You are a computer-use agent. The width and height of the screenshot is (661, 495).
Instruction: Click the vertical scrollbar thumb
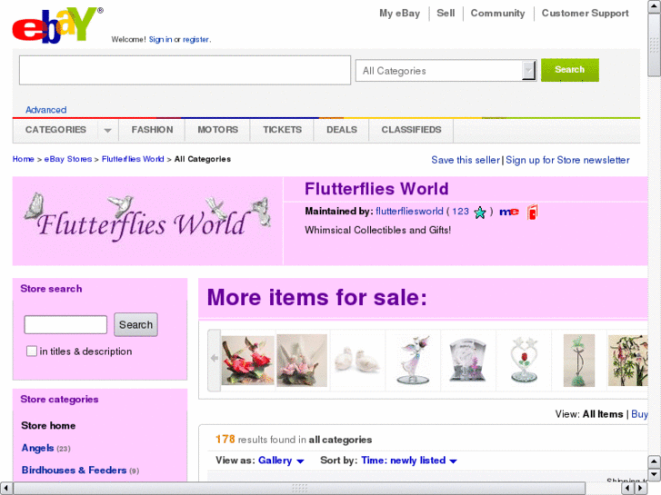(654, 45)
